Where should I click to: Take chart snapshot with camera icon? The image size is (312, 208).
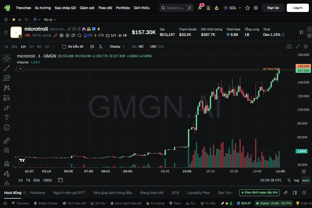(289, 47)
